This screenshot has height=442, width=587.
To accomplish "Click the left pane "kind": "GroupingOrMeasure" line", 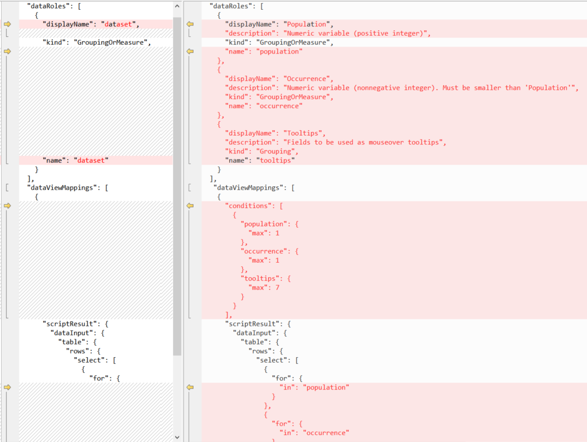I will tap(97, 42).
